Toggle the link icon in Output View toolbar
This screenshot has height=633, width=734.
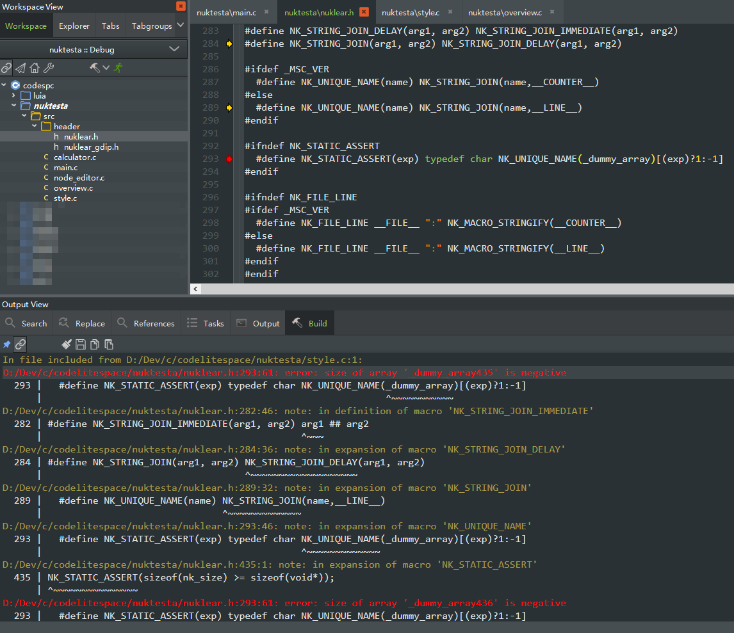[20, 344]
